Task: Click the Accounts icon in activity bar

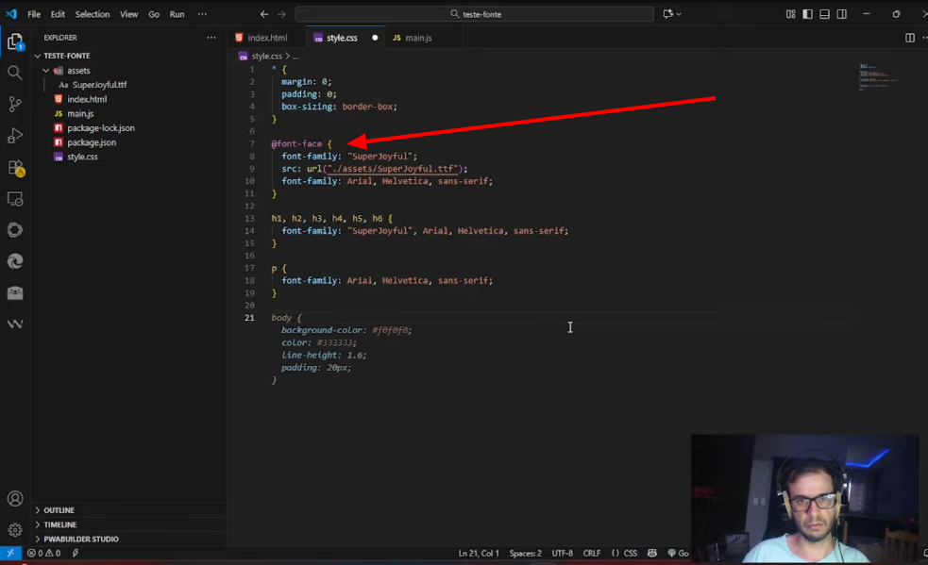Action: (15, 499)
